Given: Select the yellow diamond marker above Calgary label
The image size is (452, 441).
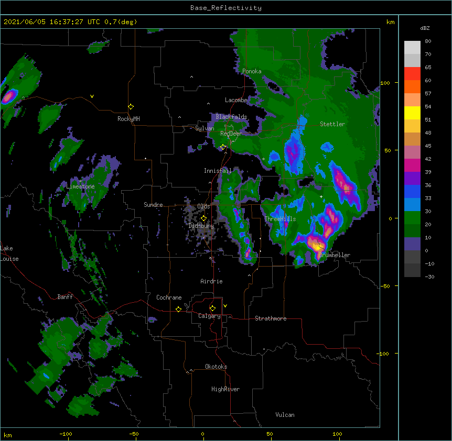Looking at the screenshot, I should coord(212,308).
